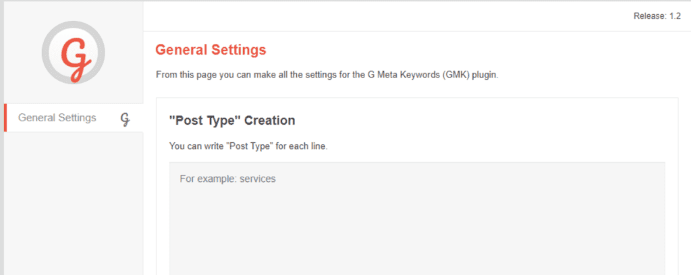Click the "Post Type" Creation section heading
Image resolution: width=691 pixels, height=275 pixels.
click(232, 121)
